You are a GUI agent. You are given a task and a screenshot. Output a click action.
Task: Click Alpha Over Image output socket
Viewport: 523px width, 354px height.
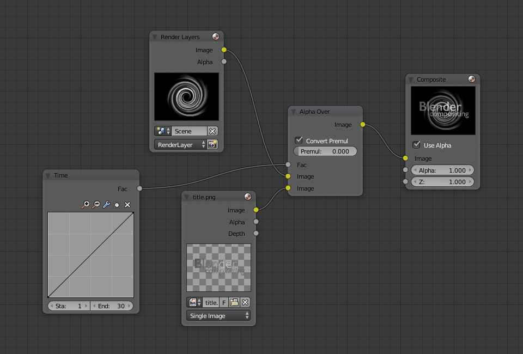363,124
